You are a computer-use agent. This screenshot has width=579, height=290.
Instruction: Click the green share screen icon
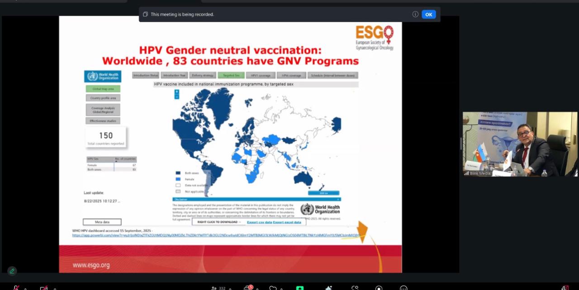pos(300,288)
